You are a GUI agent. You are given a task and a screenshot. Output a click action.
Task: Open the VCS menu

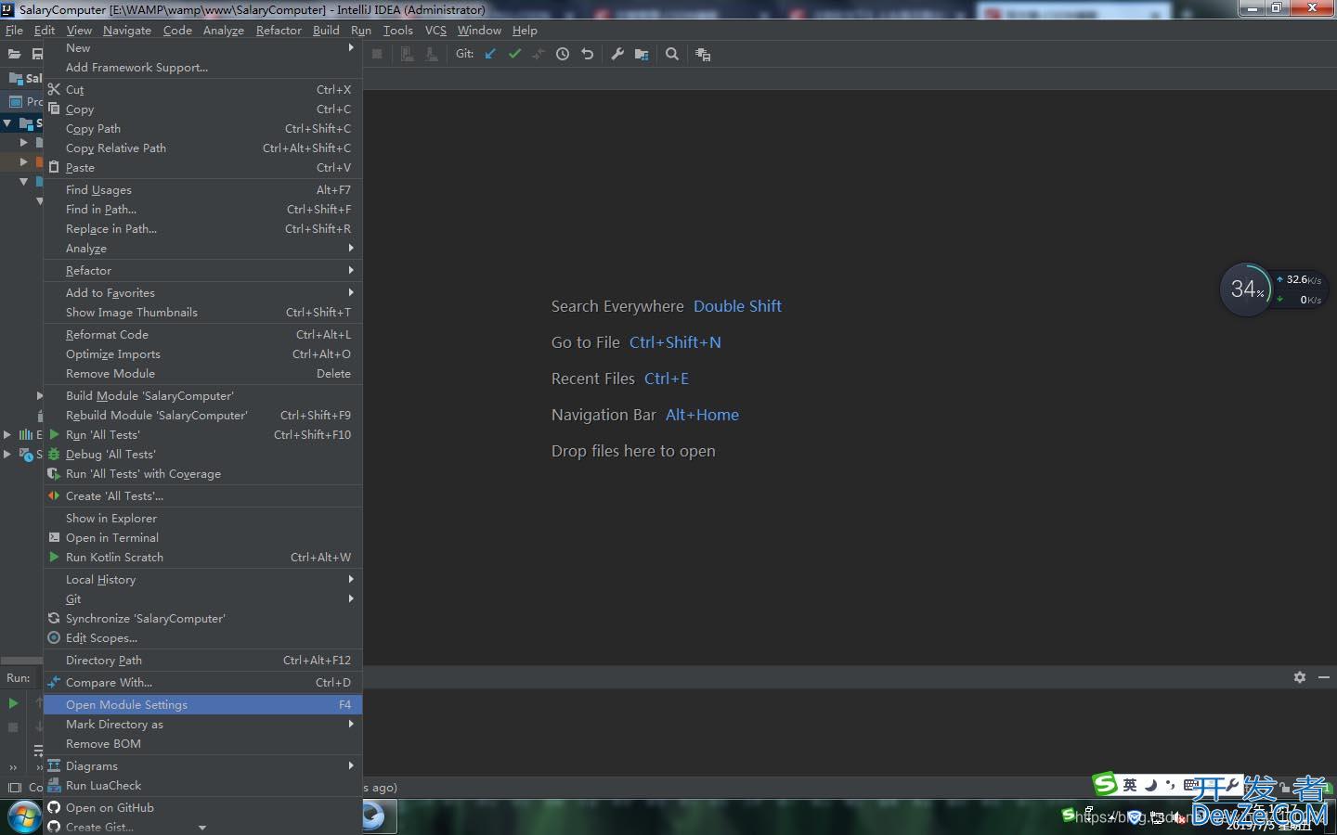pos(435,30)
